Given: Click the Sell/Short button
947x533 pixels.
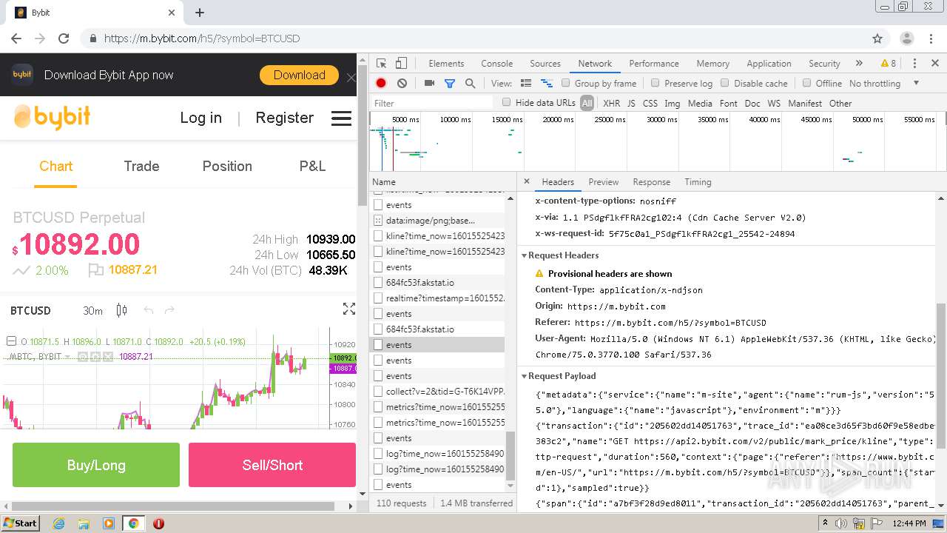Looking at the screenshot, I should tap(272, 465).
